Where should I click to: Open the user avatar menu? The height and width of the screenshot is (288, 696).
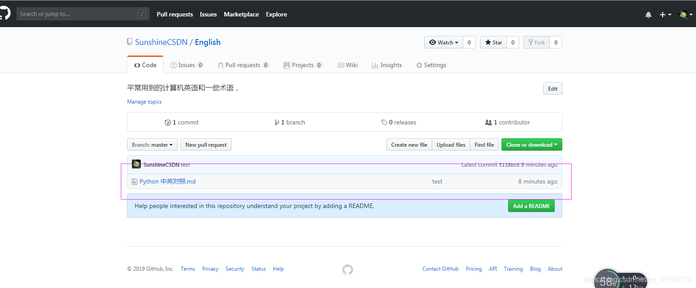click(x=685, y=15)
